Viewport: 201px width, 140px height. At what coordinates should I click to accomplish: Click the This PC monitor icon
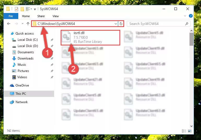click(12, 94)
